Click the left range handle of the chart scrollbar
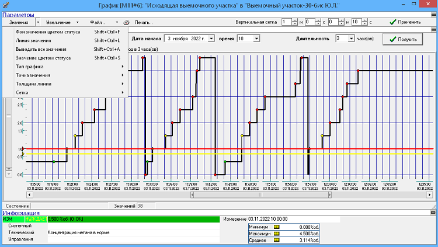 click(192, 195)
